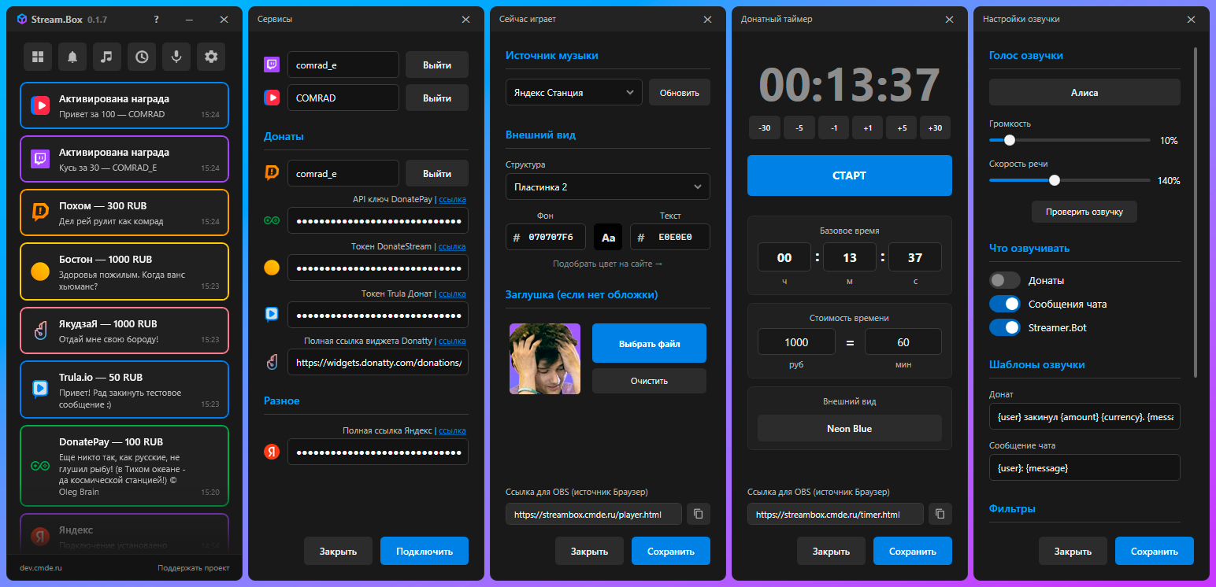This screenshot has height=587, width=1216.
Task: Click the Donatty hand icon beside widget link
Action: click(272, 362)
